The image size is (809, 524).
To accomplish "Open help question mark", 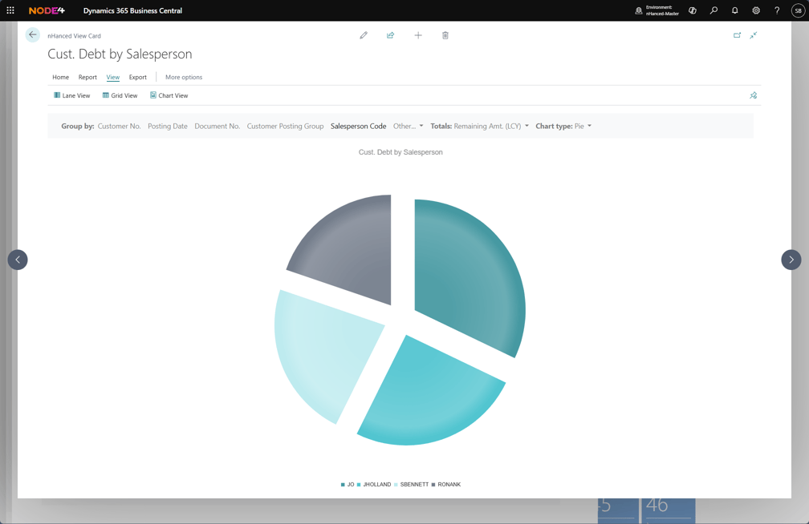I will tap(777, 10).
